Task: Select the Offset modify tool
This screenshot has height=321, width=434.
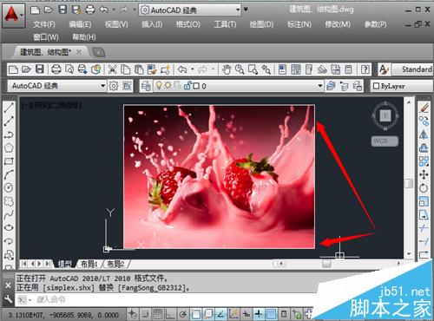Action: [424, 147]
